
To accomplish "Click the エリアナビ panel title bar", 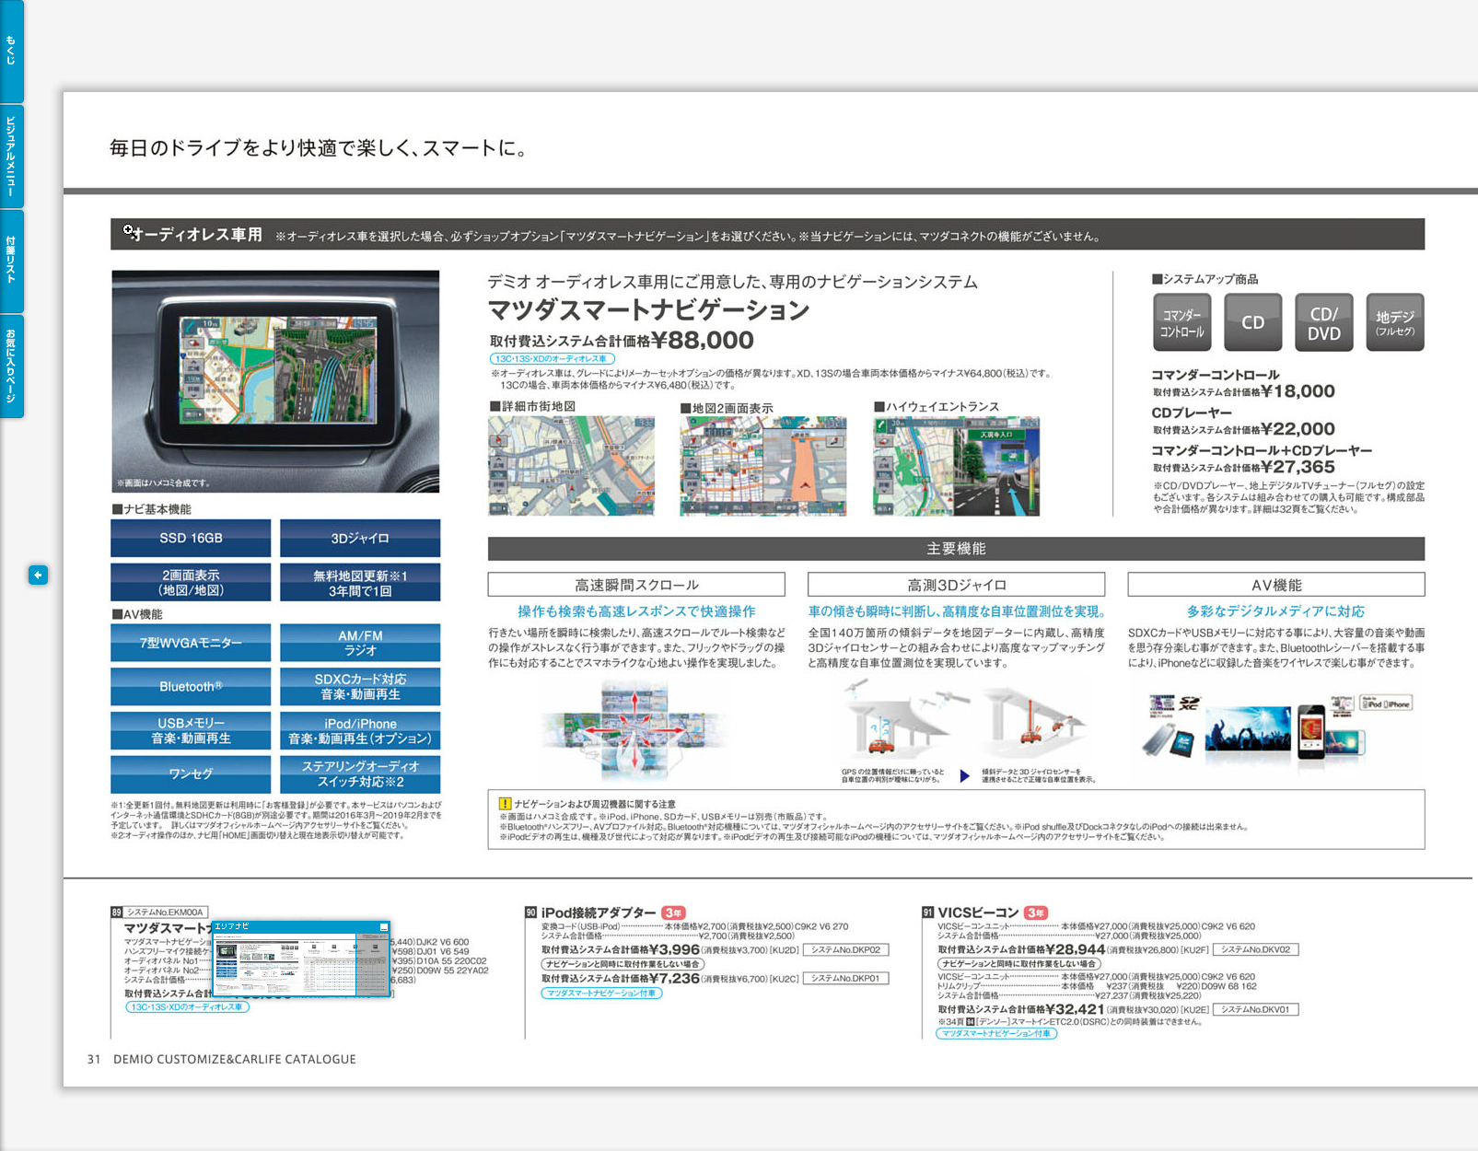I will tap(295, 926).
